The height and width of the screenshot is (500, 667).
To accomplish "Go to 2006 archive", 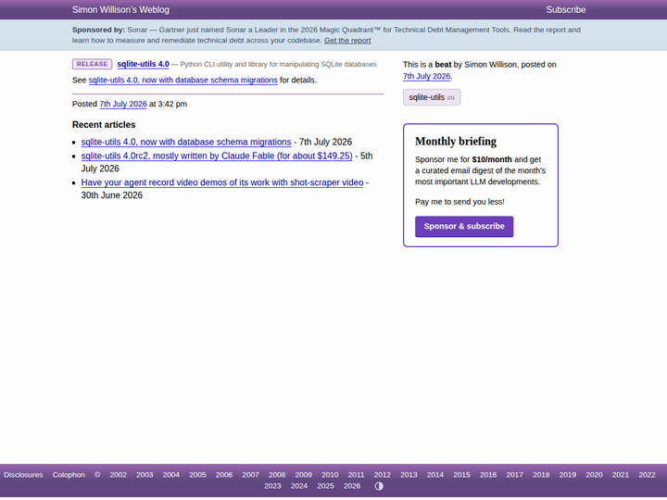I will (224, 475).
